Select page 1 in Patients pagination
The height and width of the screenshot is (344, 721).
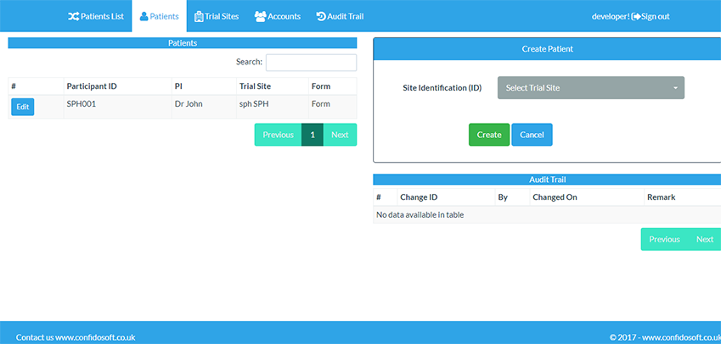[313, 135]
